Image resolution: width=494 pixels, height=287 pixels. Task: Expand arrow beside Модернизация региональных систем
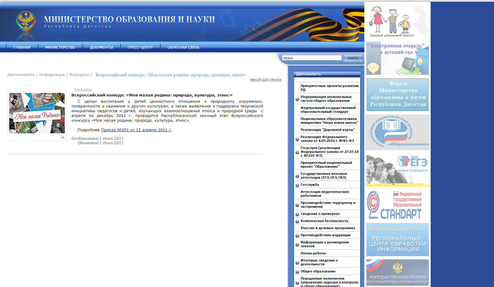297,99
